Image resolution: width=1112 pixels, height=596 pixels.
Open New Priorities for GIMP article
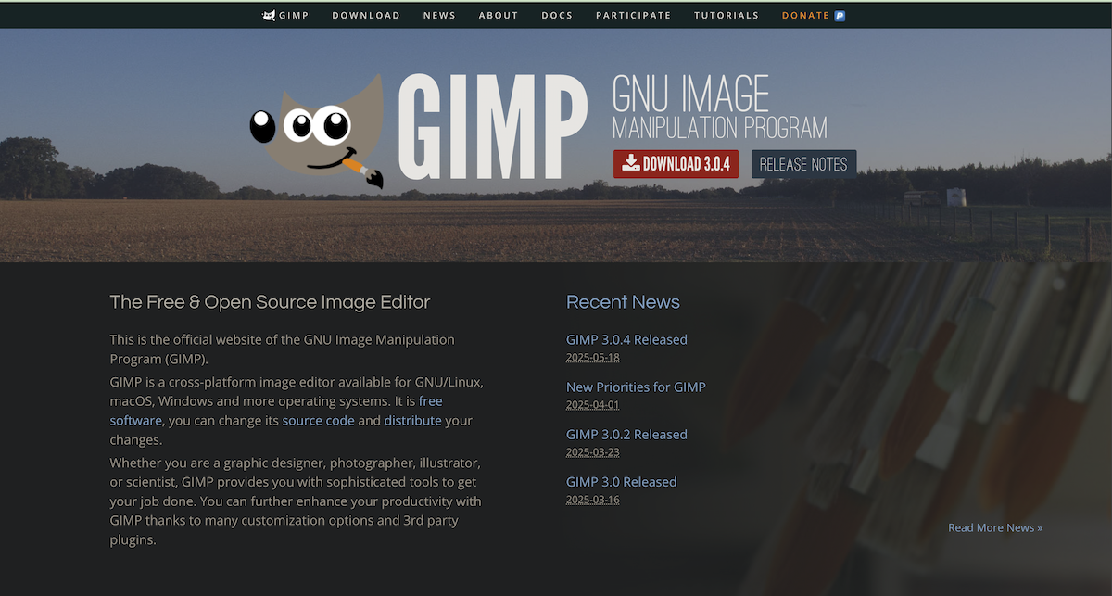pyautogui.click(x=636, y=387)
